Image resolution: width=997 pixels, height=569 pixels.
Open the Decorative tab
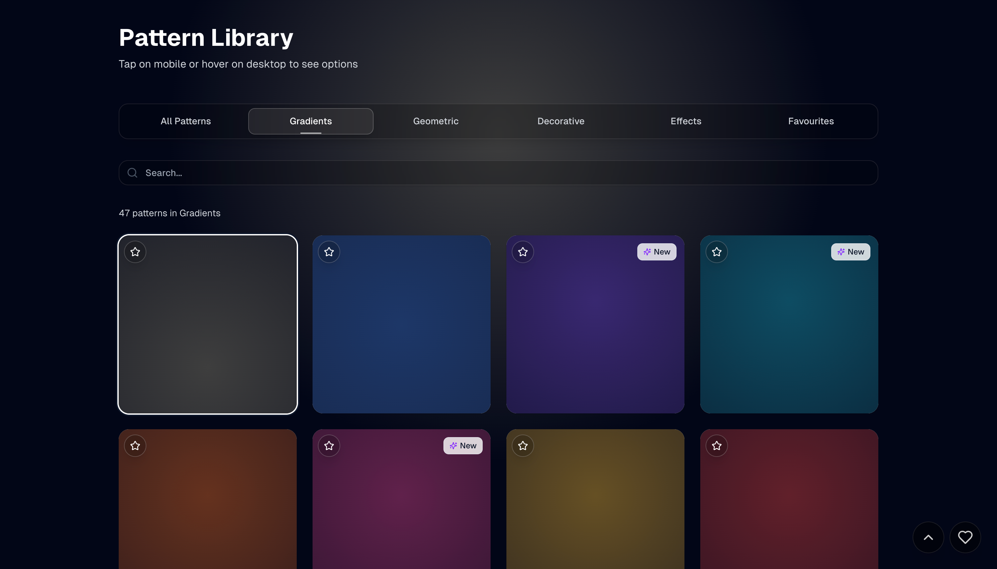click(561, 121)
